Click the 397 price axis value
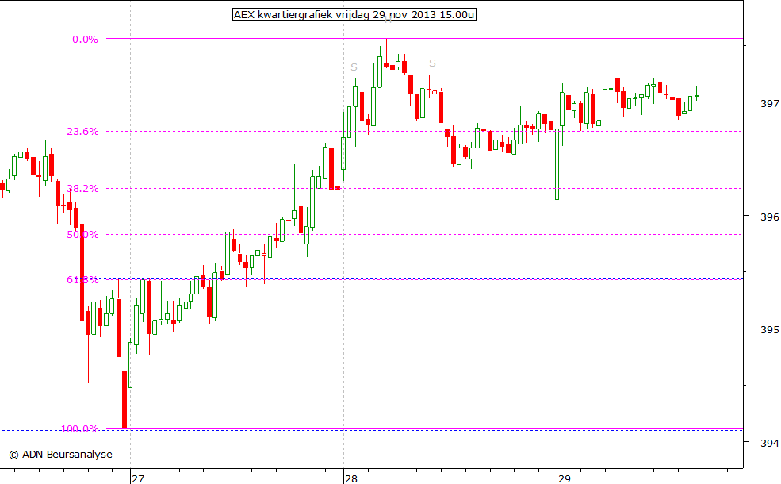781x484 pixels. [x=770, y=104]
